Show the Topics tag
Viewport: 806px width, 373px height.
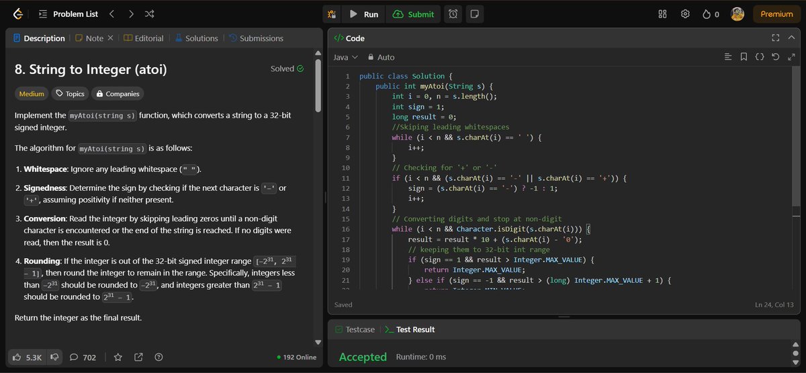[70, 94]
